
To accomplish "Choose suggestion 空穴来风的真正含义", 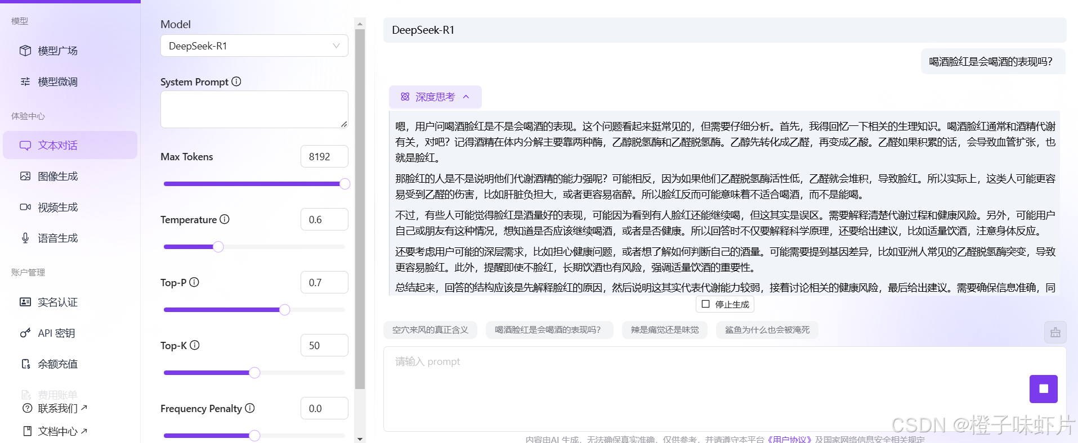I will pos(430,330).
